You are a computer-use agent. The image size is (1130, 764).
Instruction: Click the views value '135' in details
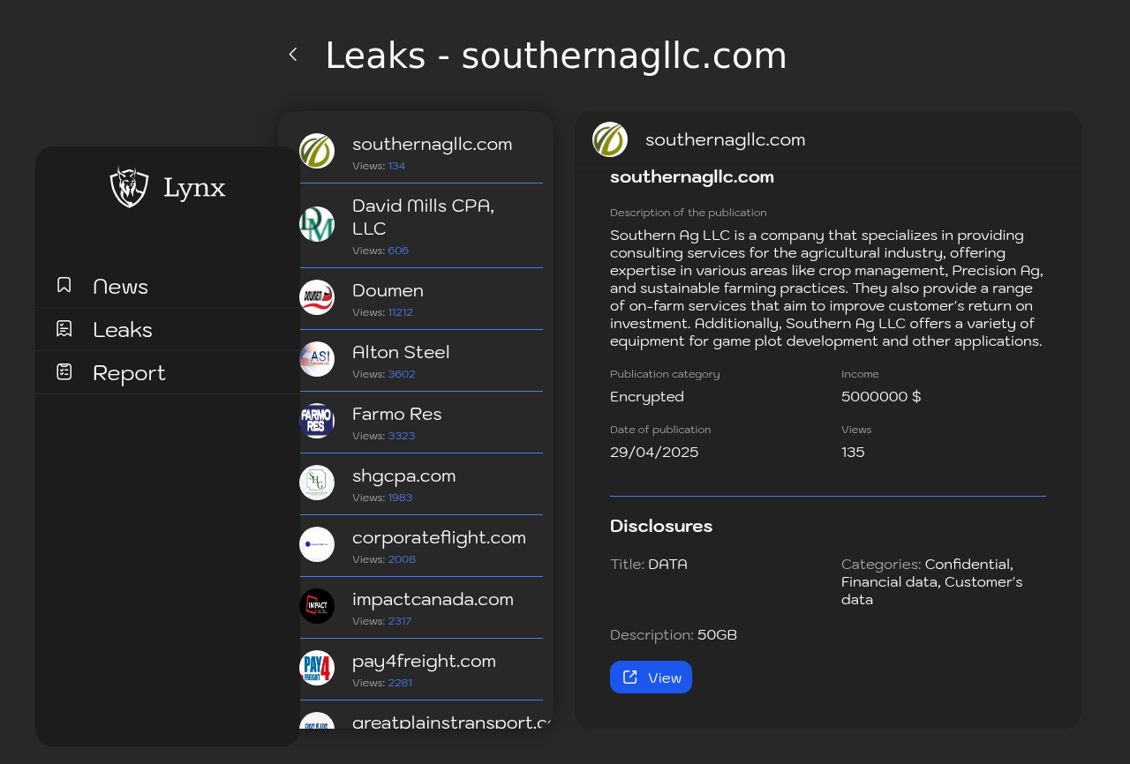[x=853, y=453]
